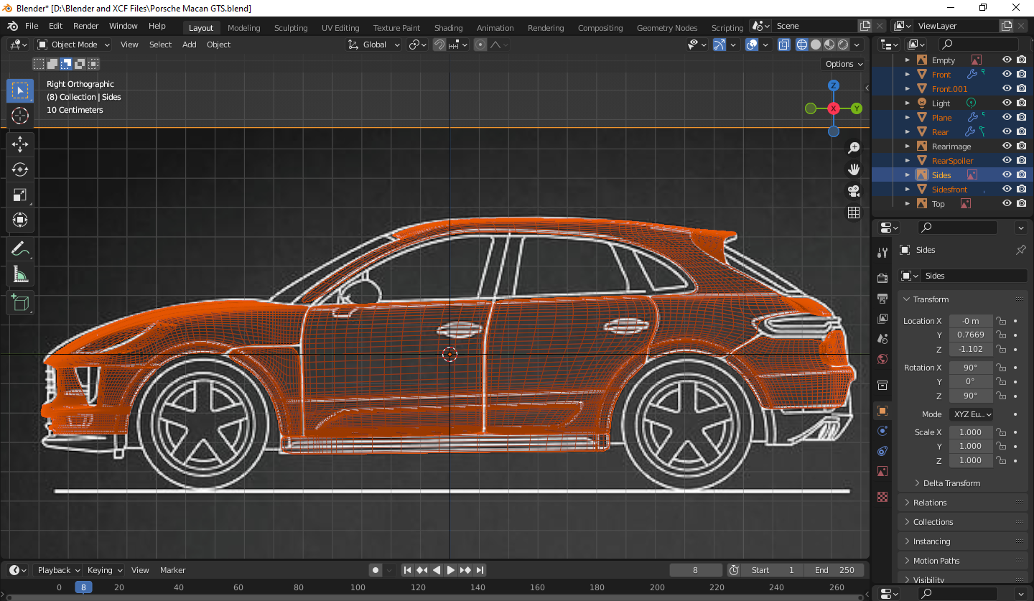Switch to the Shading workspace tab
This screenshot has width=1034, height=601.
pyautogui.click(x=448, y=28)
